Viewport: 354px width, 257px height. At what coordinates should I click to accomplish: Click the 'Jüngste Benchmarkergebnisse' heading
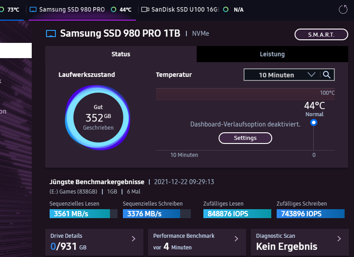coord(97,182)
